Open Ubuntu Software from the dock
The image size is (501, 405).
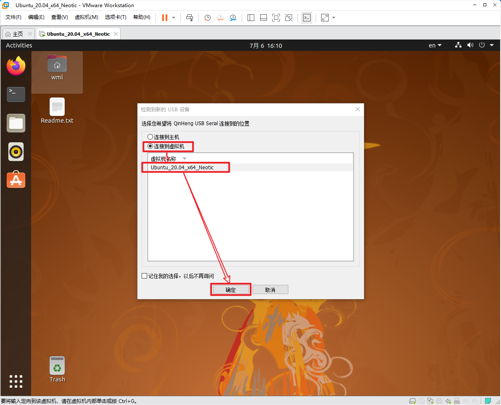16,180
